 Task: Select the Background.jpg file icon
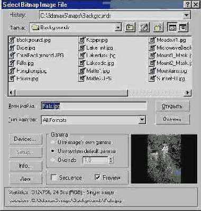click(12, 40)
